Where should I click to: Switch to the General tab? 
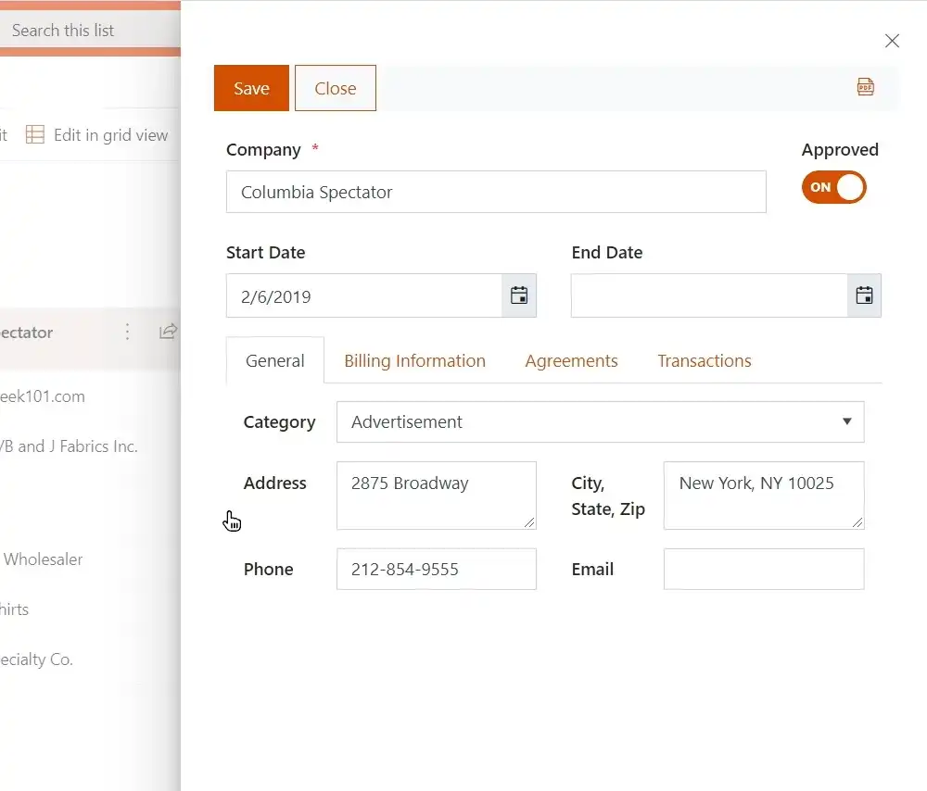(275, 360)
